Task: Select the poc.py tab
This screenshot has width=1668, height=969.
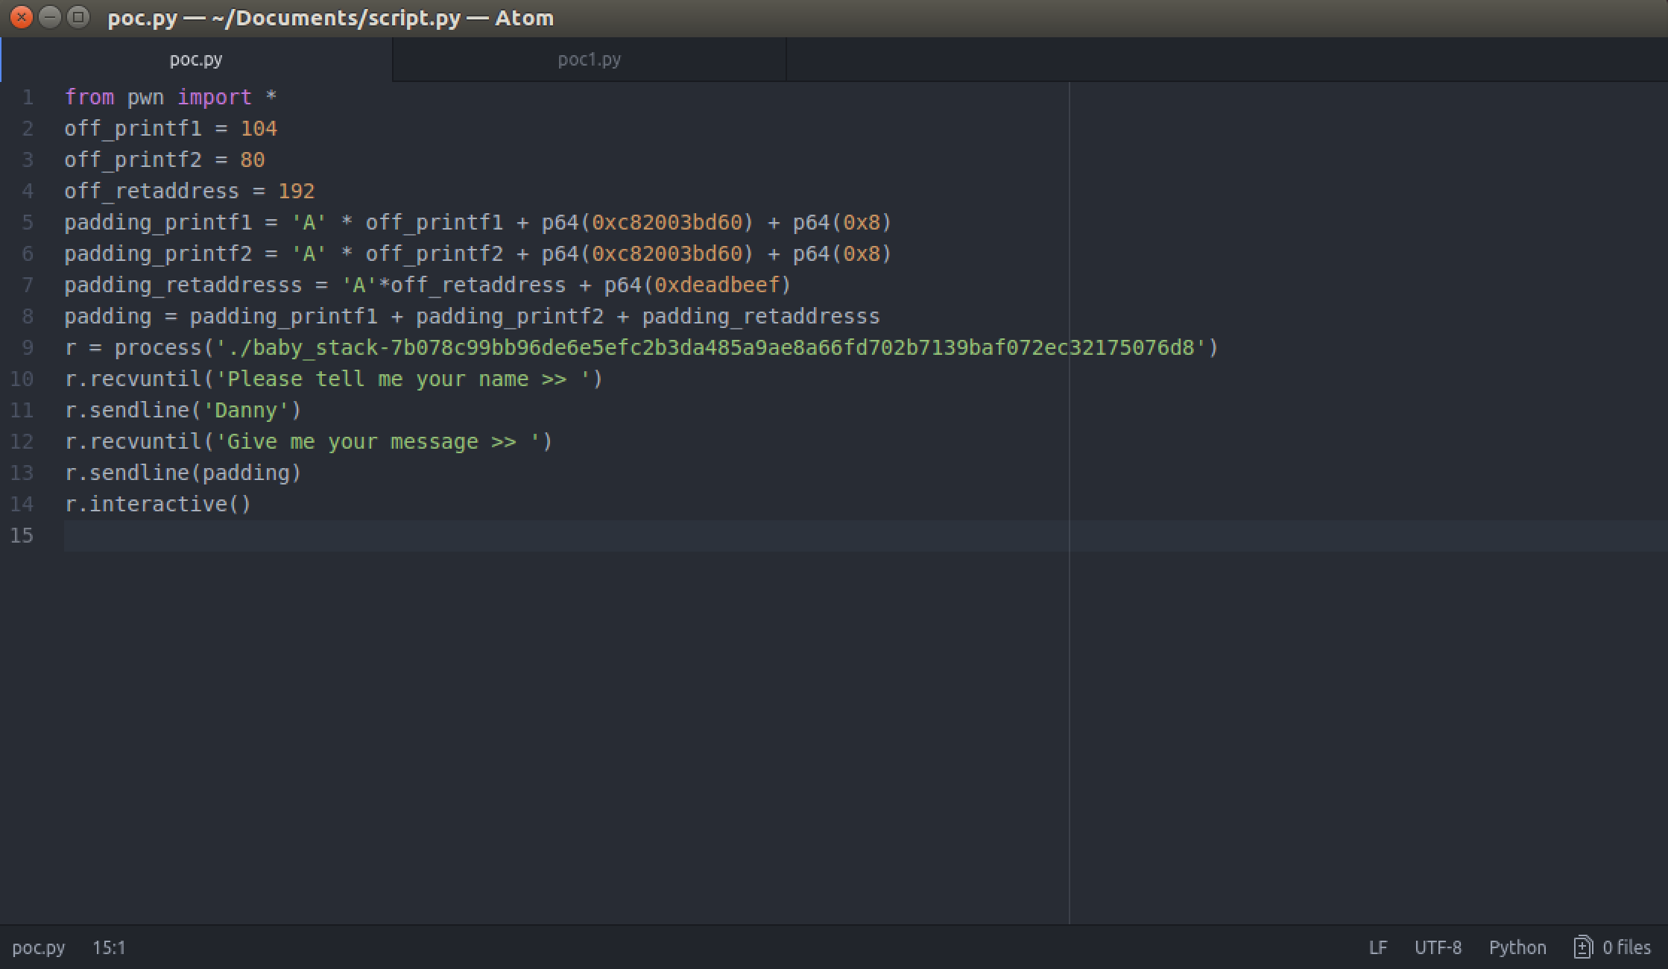Action: point(196,60)
